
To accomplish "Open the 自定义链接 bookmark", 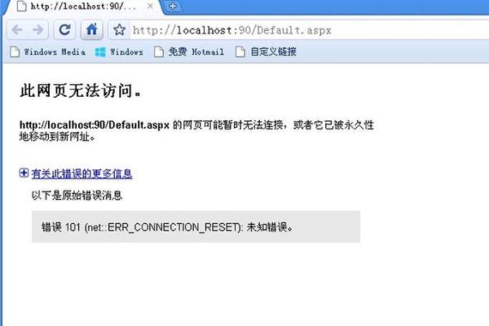I will 266,52.
